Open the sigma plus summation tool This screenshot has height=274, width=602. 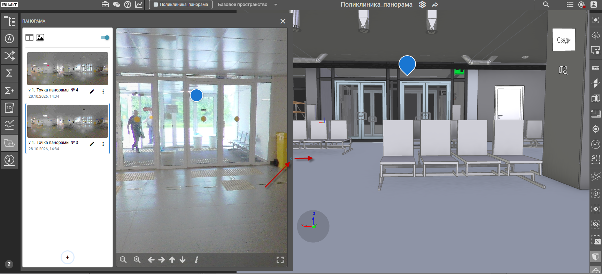click(9, 91)
